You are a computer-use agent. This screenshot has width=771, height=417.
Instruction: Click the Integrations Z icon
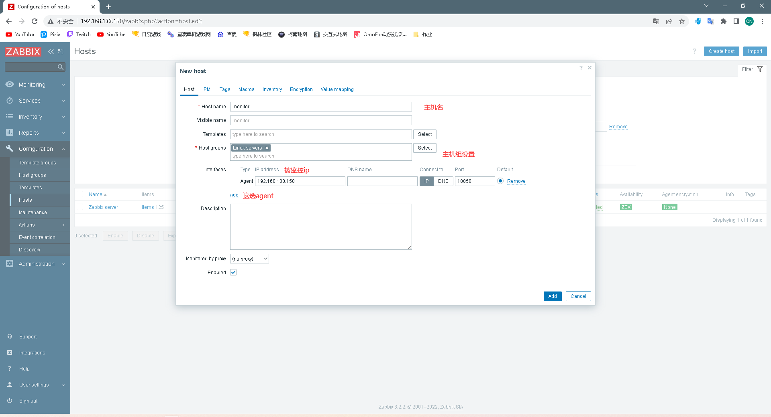10,352
